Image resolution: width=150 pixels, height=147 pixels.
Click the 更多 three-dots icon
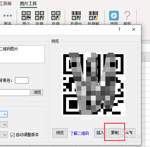(x=8, y=16)
